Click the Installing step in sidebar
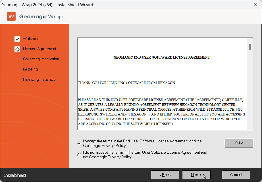Image resolution: width=262 pixels, height=182 pixels. pyautogui.click(x=30, y=69)
